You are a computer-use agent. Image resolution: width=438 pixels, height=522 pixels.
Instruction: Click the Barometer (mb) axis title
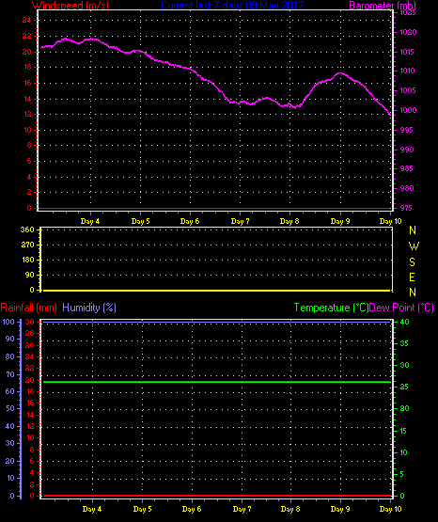point(383,6)
